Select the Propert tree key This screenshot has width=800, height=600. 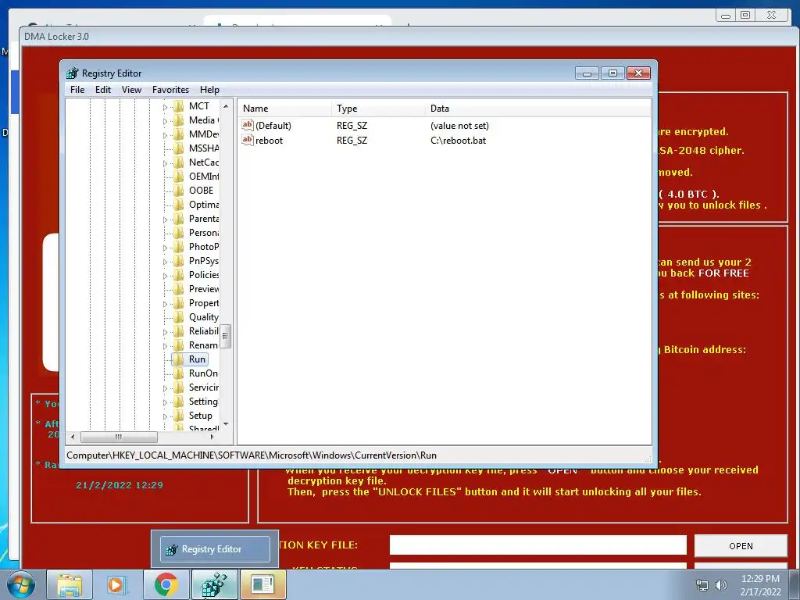point(203,303)
